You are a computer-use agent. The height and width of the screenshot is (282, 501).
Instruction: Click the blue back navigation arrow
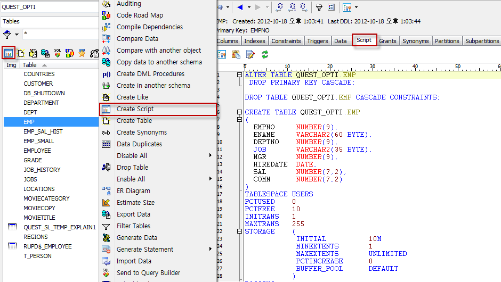pyautogui.click(x=240, y=7)
